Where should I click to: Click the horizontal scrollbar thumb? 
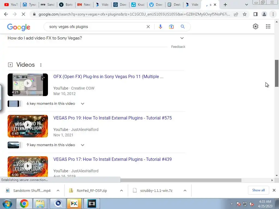point(181,180)
